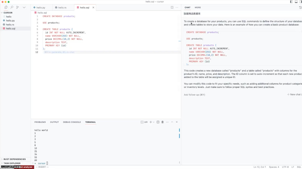This screenshot has height=169, width=302.
Task: Toggle the primary sidebar layout icon
Action: pos(291,2)
